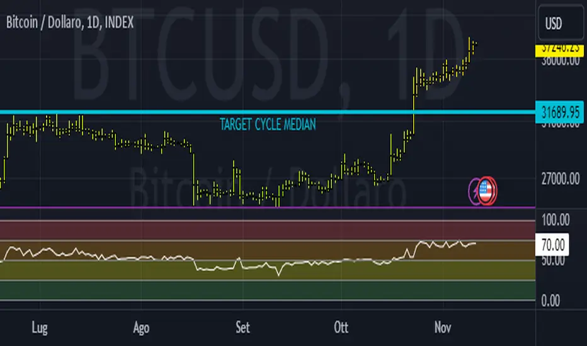Image resolution: width=587 pixels, height=346 pixels.
Task: Click the 27000.00 price axis label
Action: pyautogui.click(x=561, y=179)
